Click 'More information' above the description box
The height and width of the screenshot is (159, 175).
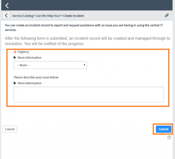pos(30,83)
